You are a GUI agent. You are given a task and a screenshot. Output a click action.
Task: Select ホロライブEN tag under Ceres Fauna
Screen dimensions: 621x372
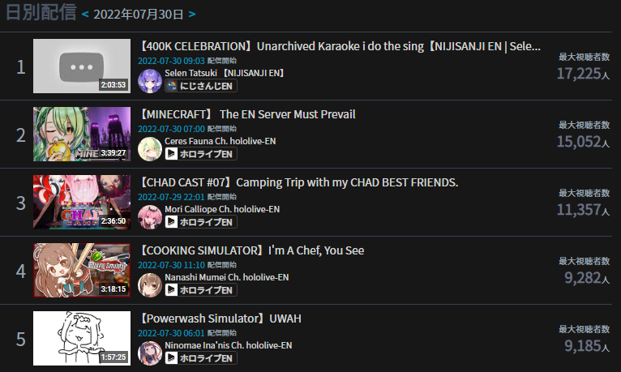click(201, 154)
